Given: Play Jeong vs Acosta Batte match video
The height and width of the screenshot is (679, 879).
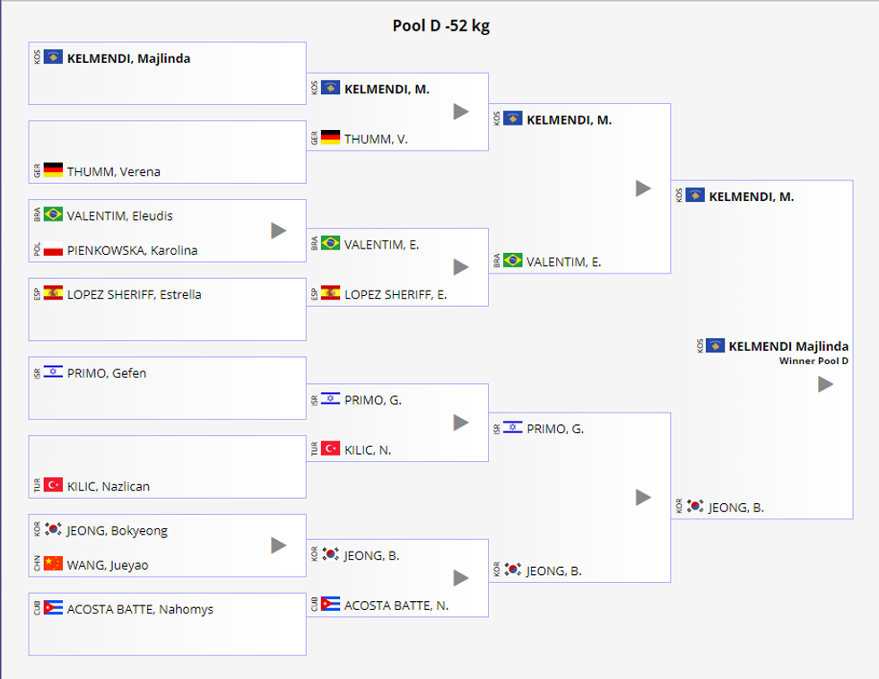Looking at the screenshot, I should pyautogui.click(x=461, y=578).
